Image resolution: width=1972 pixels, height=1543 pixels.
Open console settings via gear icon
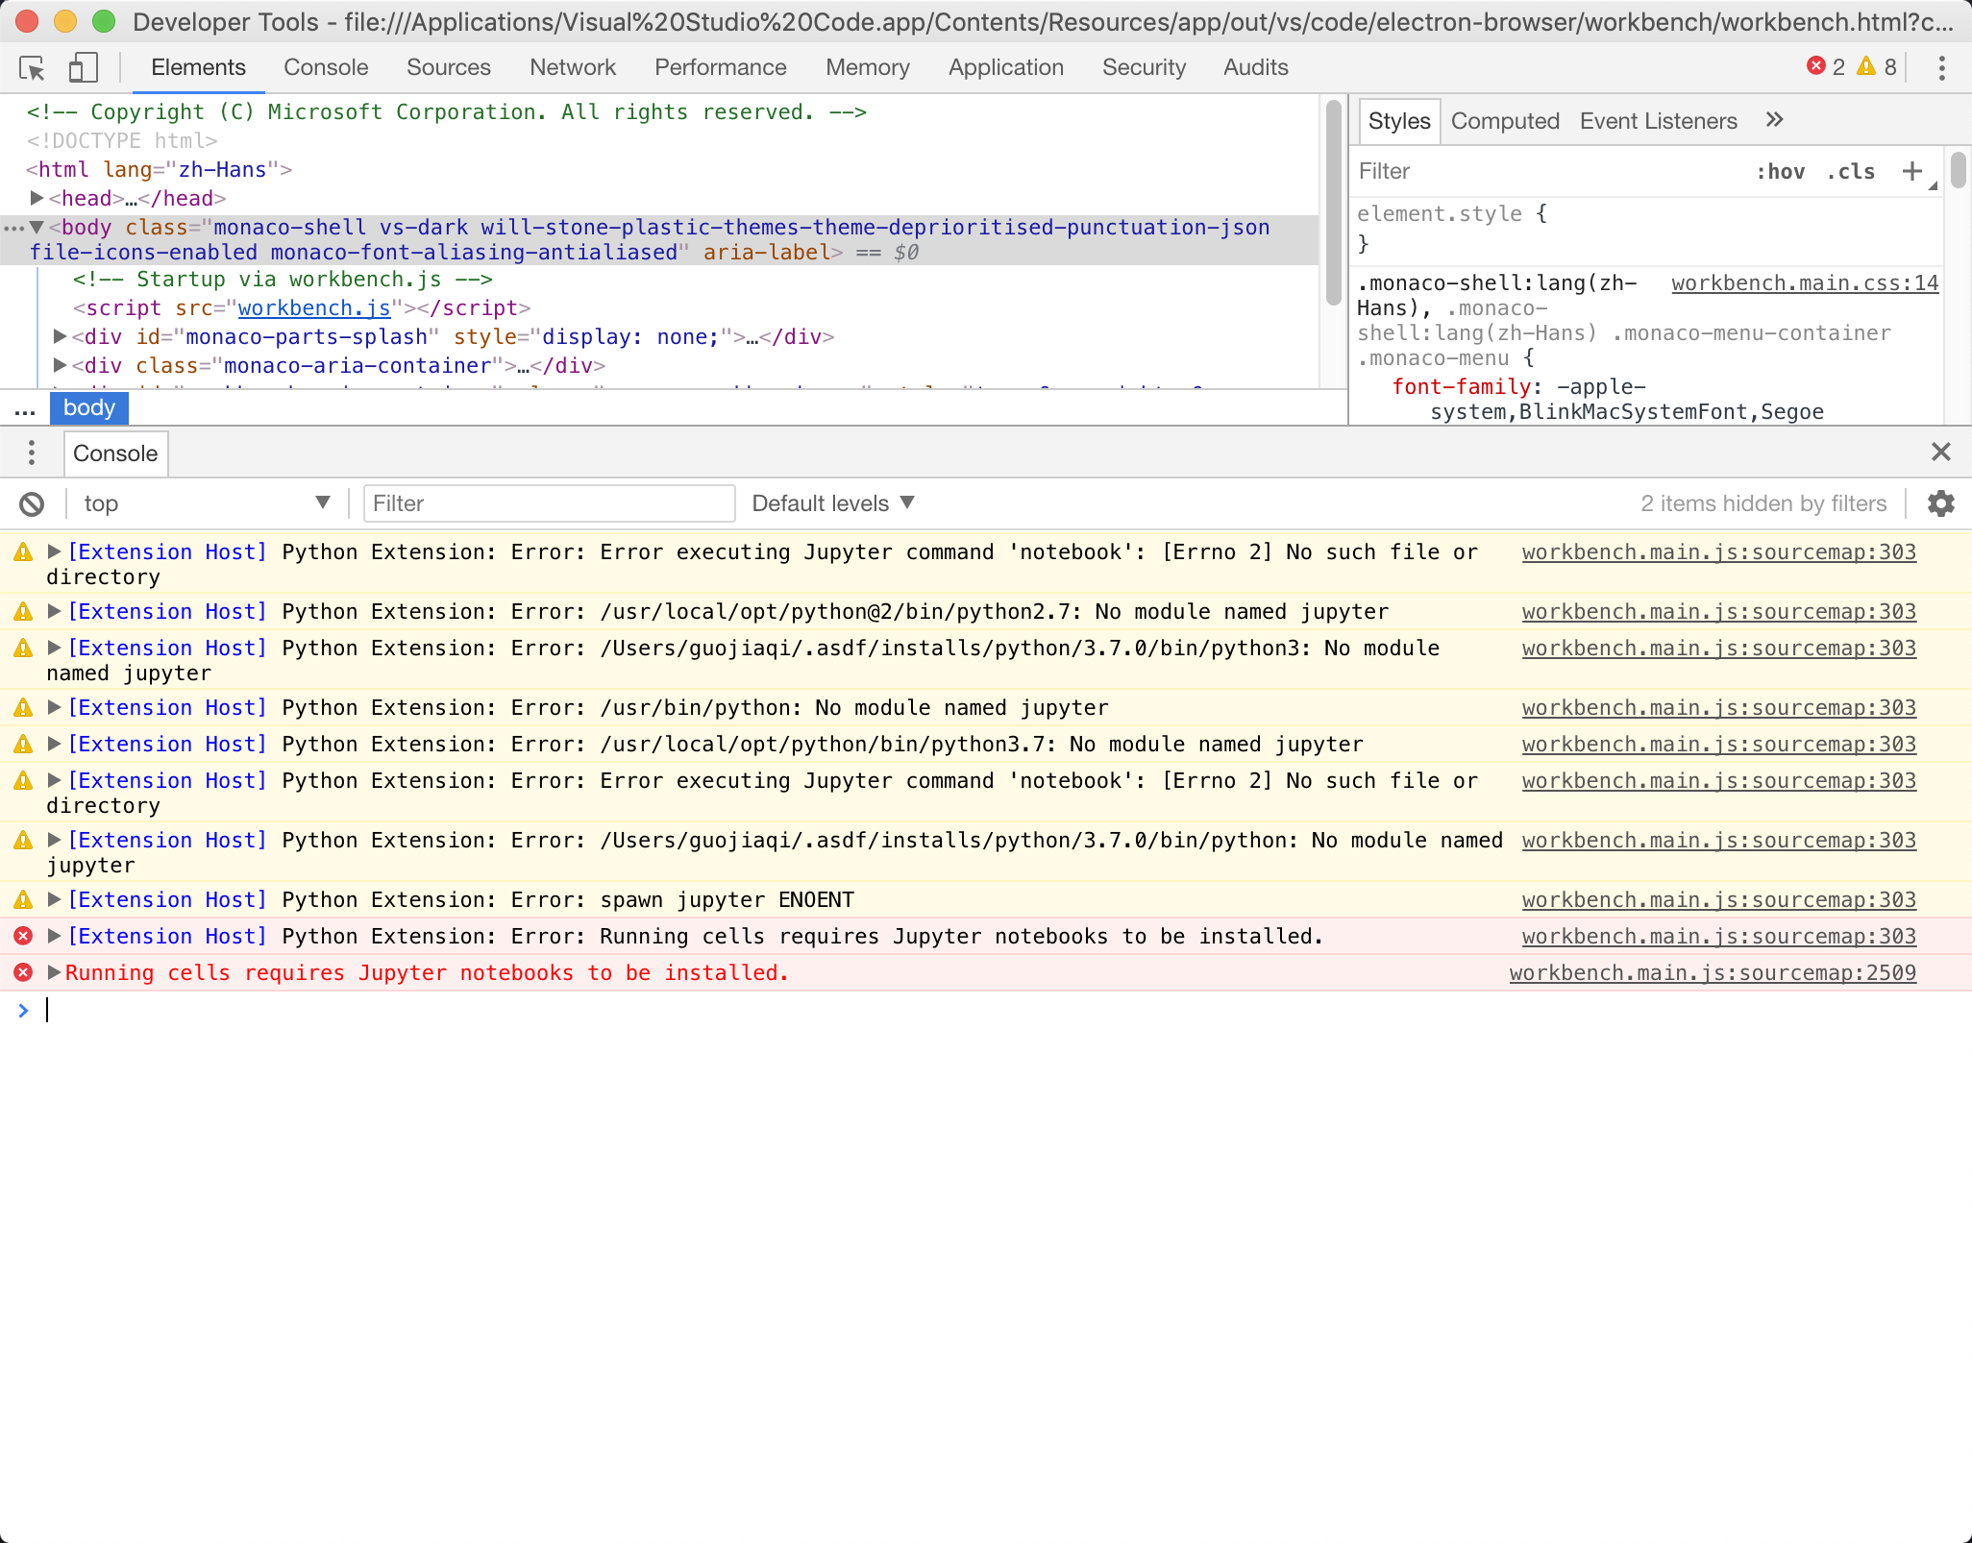(x=1941, y=502)
